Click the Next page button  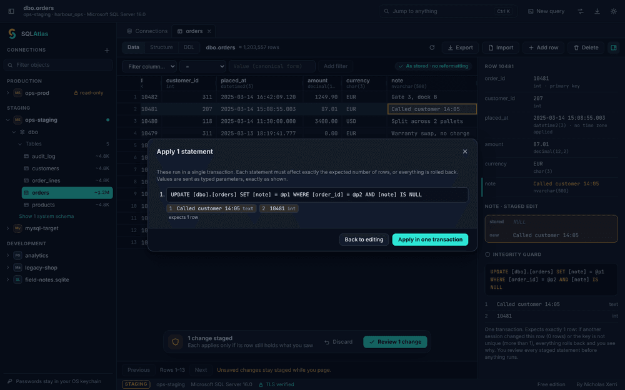tap(201, 370)
